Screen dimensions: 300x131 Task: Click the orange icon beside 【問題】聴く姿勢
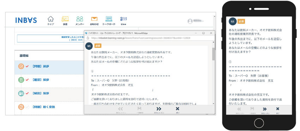(x=21, y=107)
